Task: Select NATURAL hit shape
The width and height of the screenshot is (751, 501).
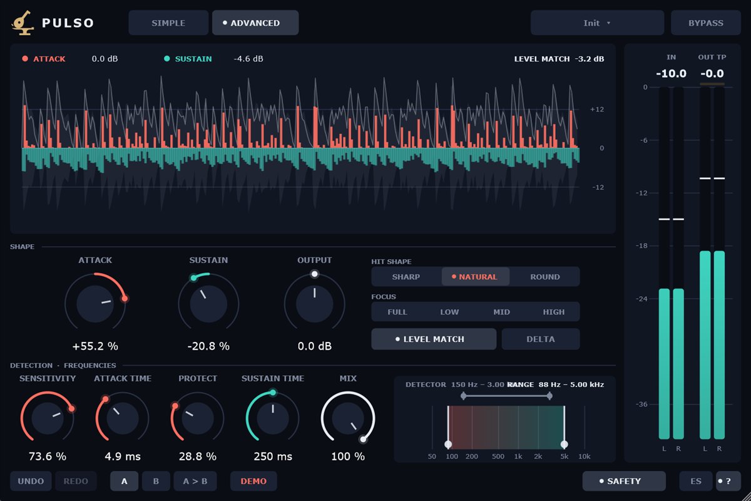Action: click(x=476, y=277)
